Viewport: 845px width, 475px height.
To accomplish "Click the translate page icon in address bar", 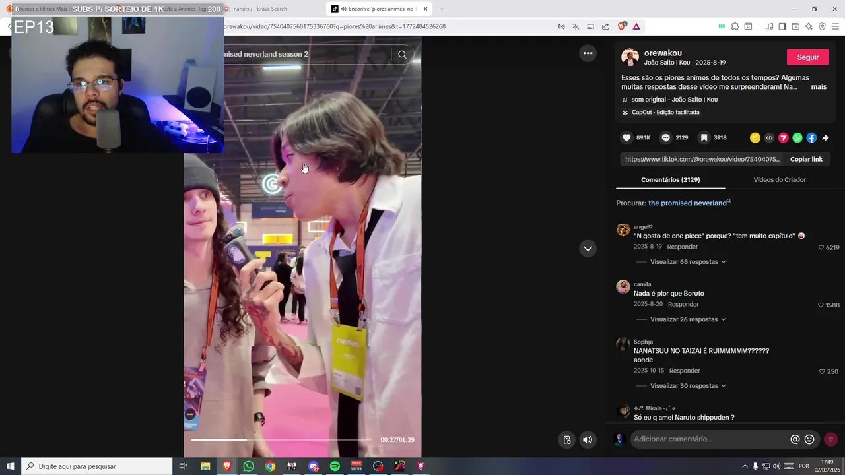I will pyautogui.click(x=576, y=26).
